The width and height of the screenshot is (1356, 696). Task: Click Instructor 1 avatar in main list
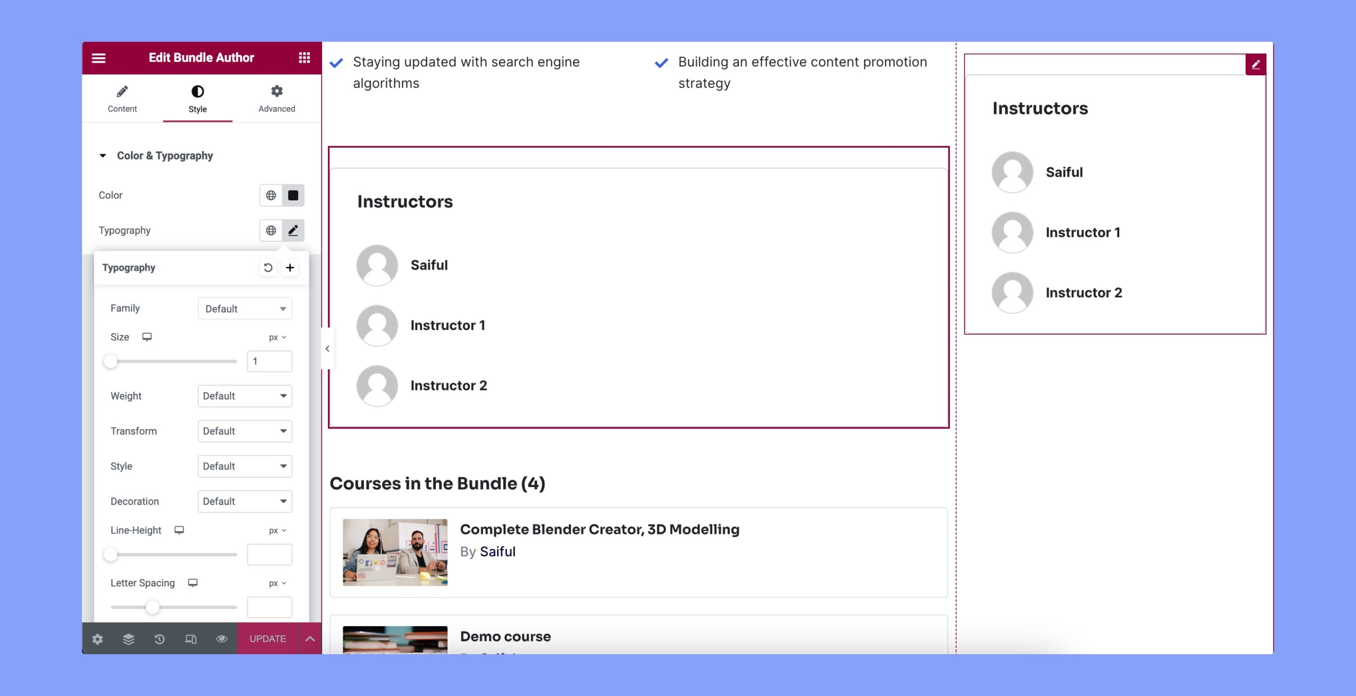(377, 326)
